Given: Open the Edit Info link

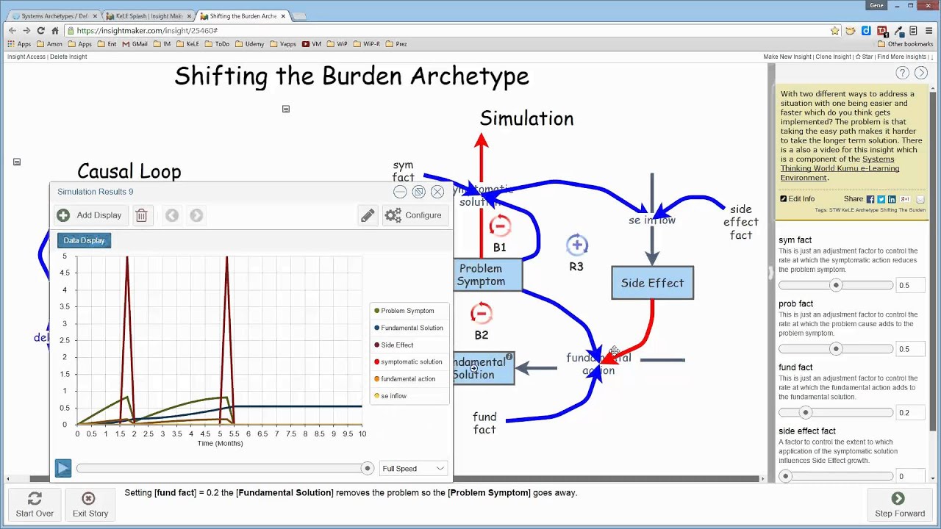Looking at the screenshot, I should pyautogui.click(x=798, y=199).
